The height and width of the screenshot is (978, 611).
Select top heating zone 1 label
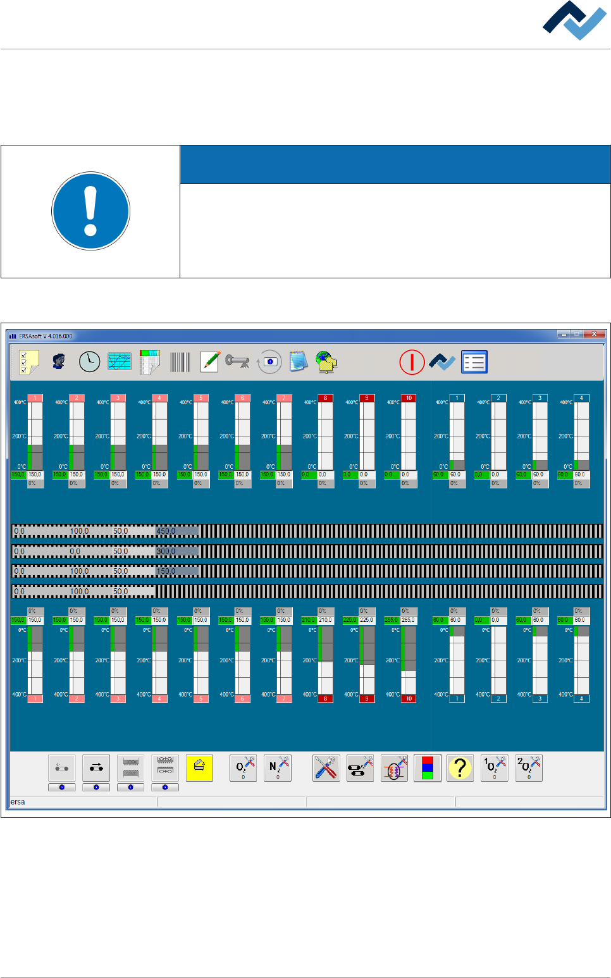tap(35, 398)
